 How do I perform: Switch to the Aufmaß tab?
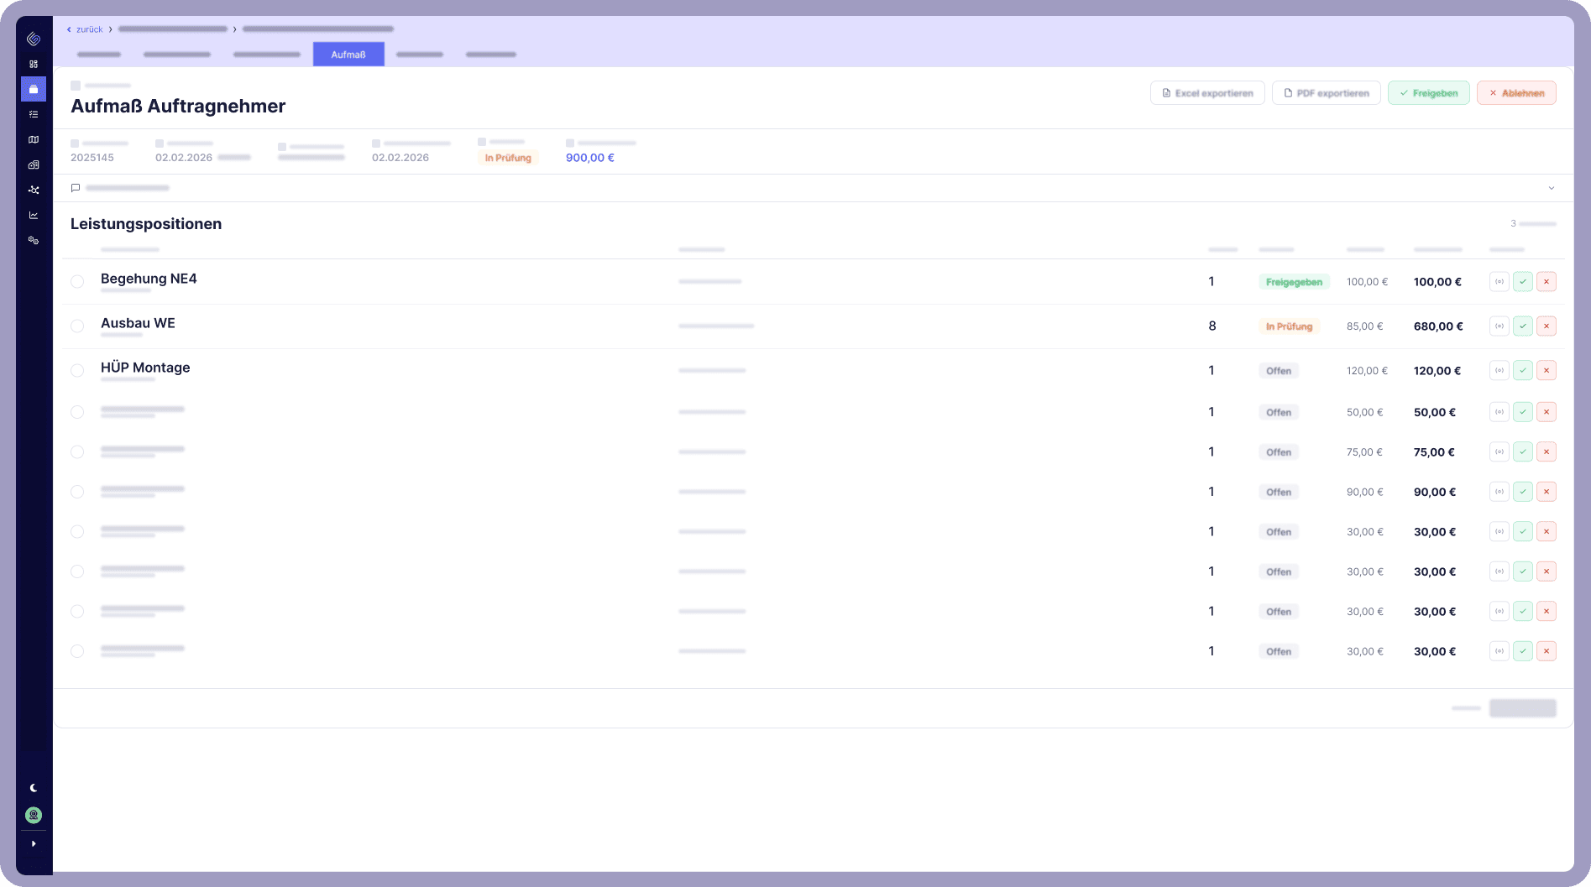click(348, 55)
